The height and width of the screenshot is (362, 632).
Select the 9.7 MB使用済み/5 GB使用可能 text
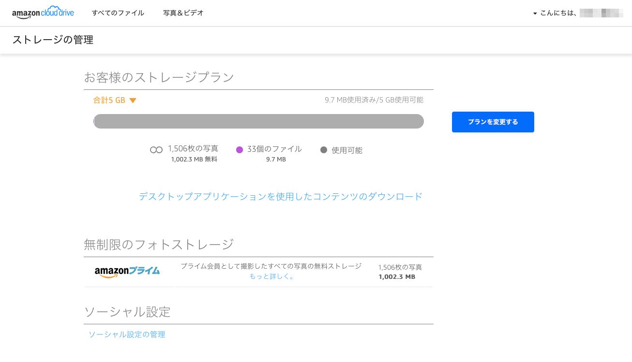(374, 100)
